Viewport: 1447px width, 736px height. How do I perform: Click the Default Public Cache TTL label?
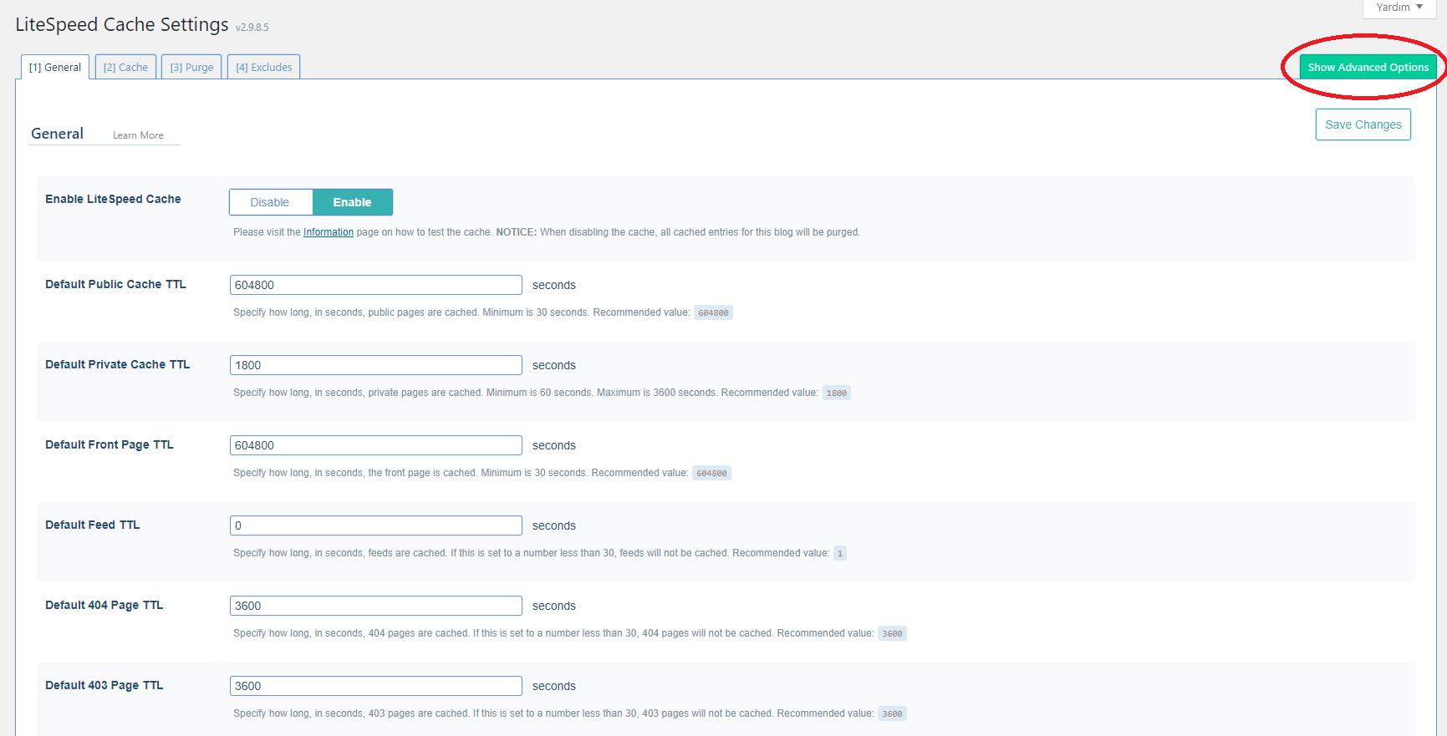115,284
